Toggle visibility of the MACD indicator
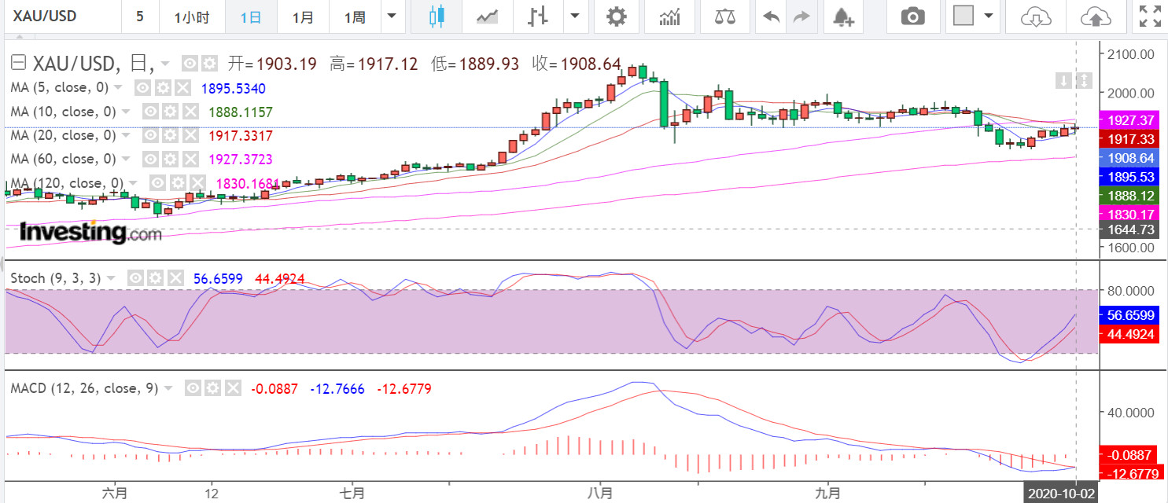This screenshot has height=503, width=1168. click(x=192, y=388)
